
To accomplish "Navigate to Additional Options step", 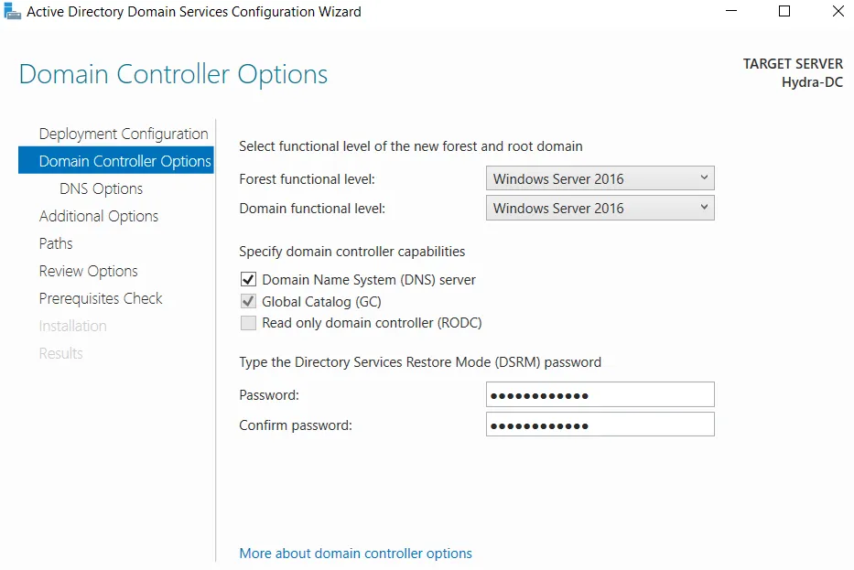I will click(x=99, y=216).
